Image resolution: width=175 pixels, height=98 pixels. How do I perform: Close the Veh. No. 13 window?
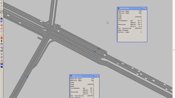[98, 76]
